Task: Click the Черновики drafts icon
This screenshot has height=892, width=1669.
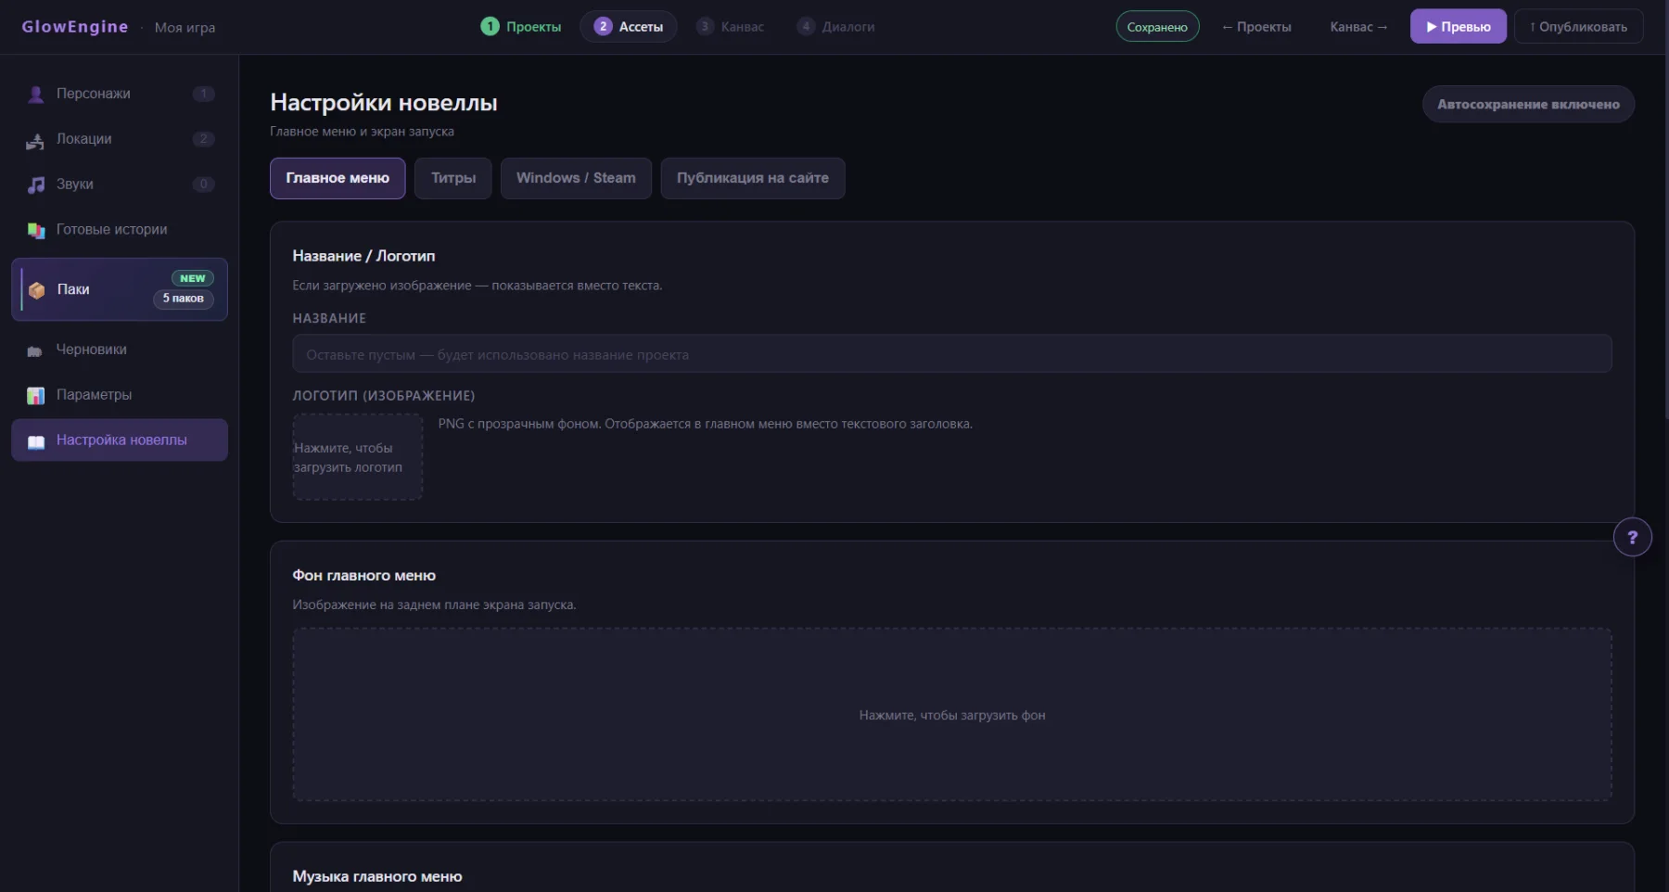Action: click(x=35, y=350)
